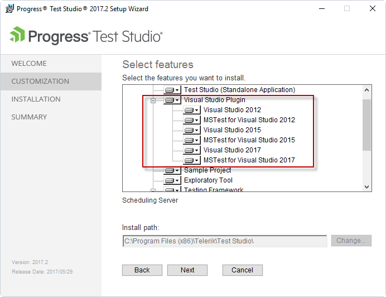Click the Change... install path button

(351, 241)
